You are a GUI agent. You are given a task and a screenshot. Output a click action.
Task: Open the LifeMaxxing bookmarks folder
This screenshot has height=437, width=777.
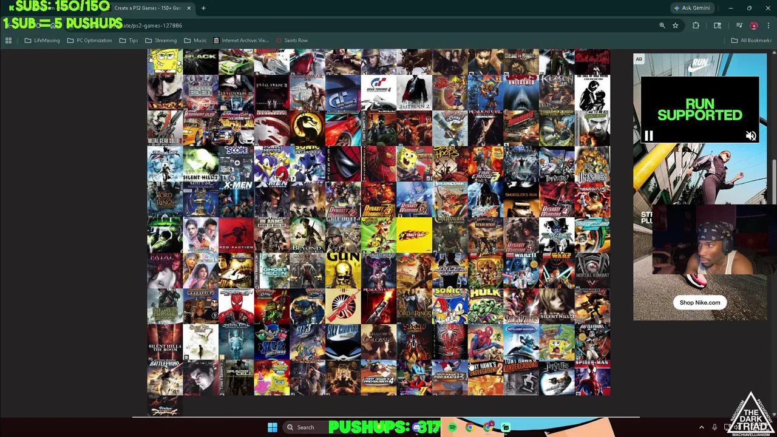point(42,41)
